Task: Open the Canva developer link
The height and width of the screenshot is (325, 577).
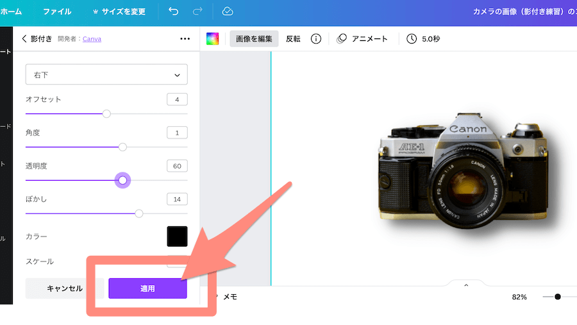Action: pyautogui.click(x=92, y=38)
